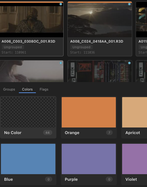Screen dimensions: 147x187
Task: Click the Blue label text
Action: pos(8,179)
